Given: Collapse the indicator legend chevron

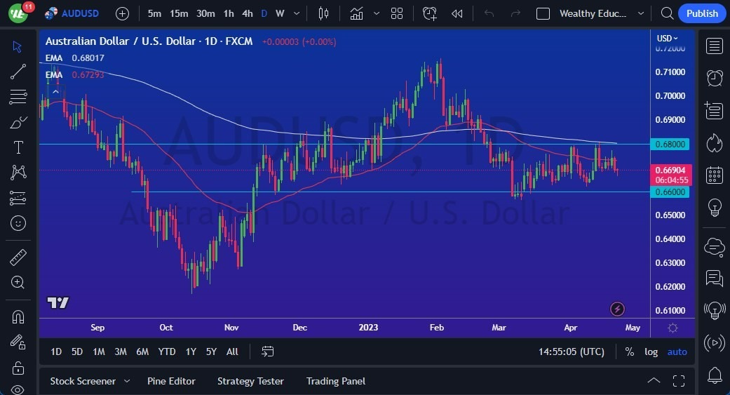Looking at the screenshot, I should point(55,92).
